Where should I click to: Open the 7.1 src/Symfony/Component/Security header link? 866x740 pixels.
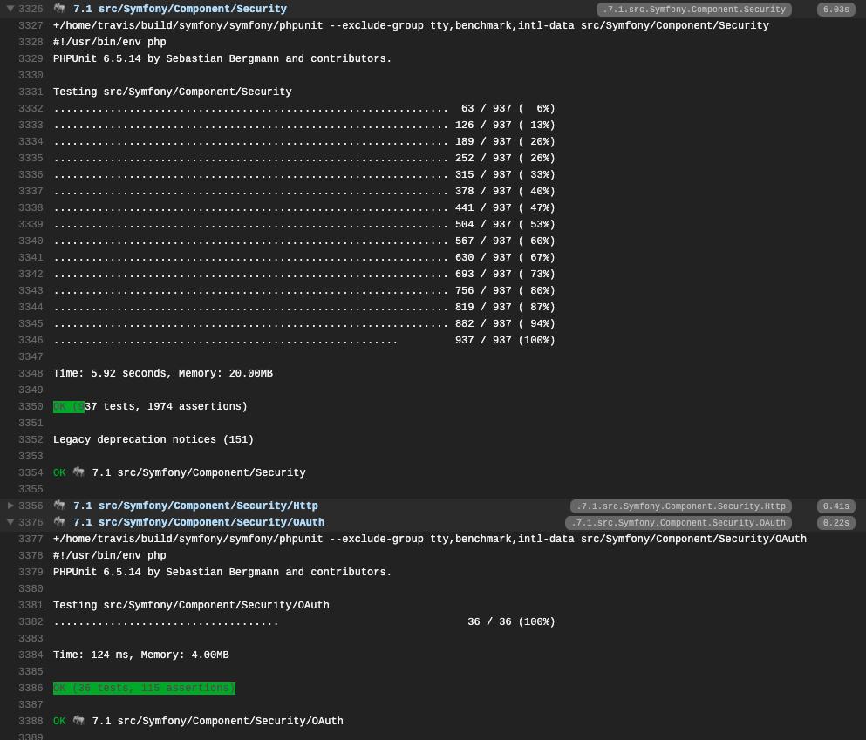pyautogui.click(x=180, y=9)
